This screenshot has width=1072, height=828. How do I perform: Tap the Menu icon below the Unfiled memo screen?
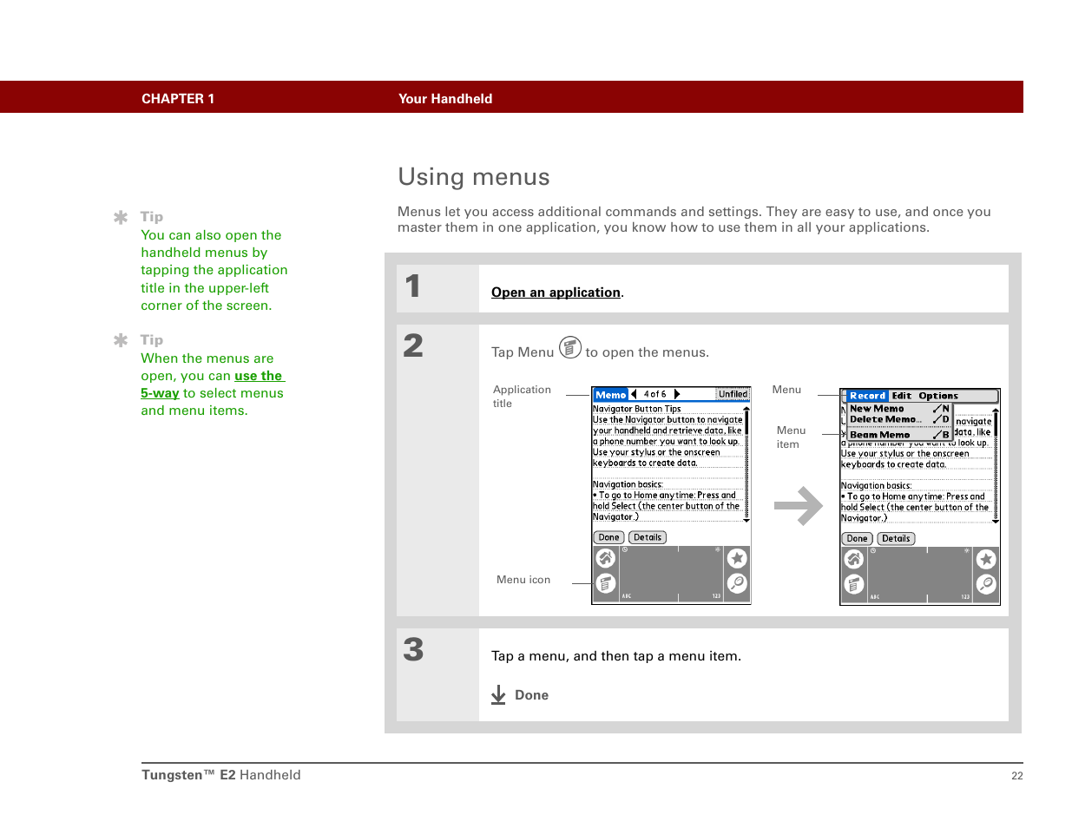coord(605,584)
